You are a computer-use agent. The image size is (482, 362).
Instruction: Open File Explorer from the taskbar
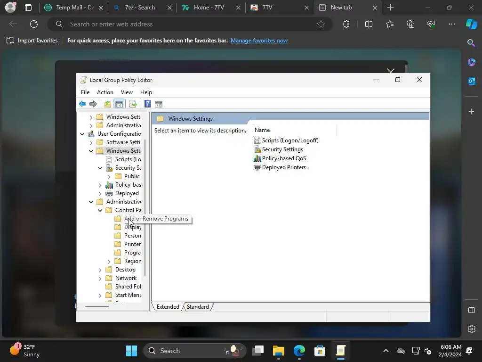[x=279, y=351]
